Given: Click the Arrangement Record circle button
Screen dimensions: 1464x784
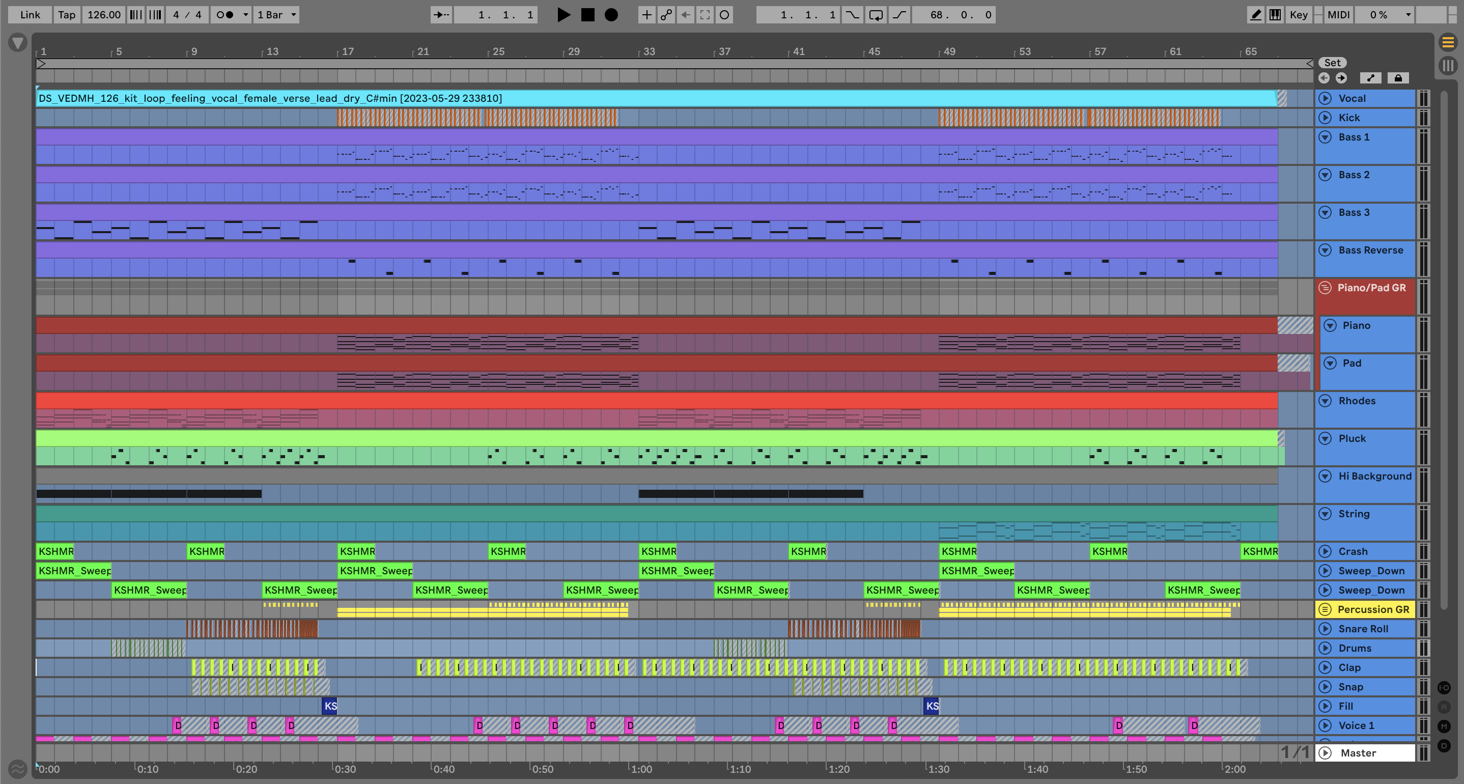Looking at the screenshot, I should [x=611, y=15].
